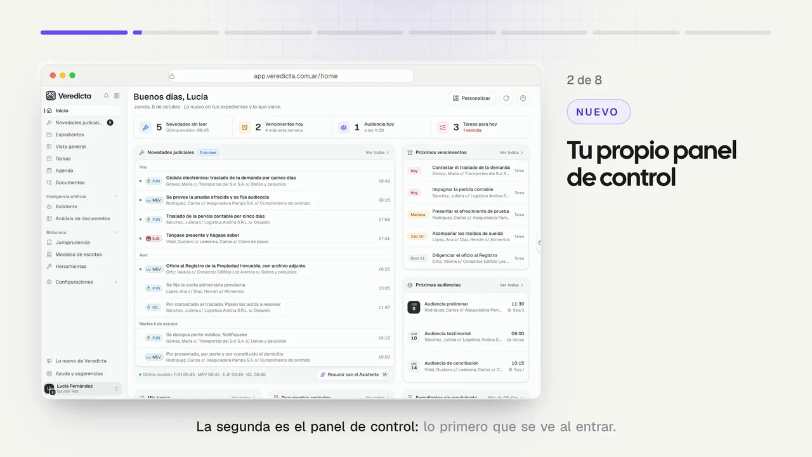Click Ver todos in Próximos vencimientos
Screen dimensions: 812x457
click(x=511, y=152)
